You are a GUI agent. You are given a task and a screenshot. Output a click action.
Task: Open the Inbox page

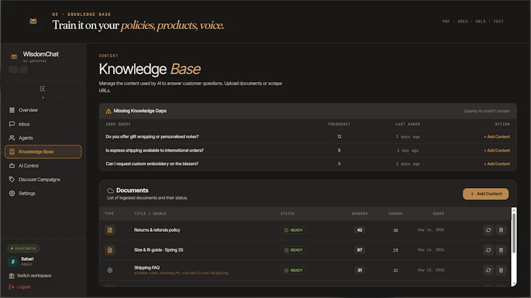pos(43,124)
